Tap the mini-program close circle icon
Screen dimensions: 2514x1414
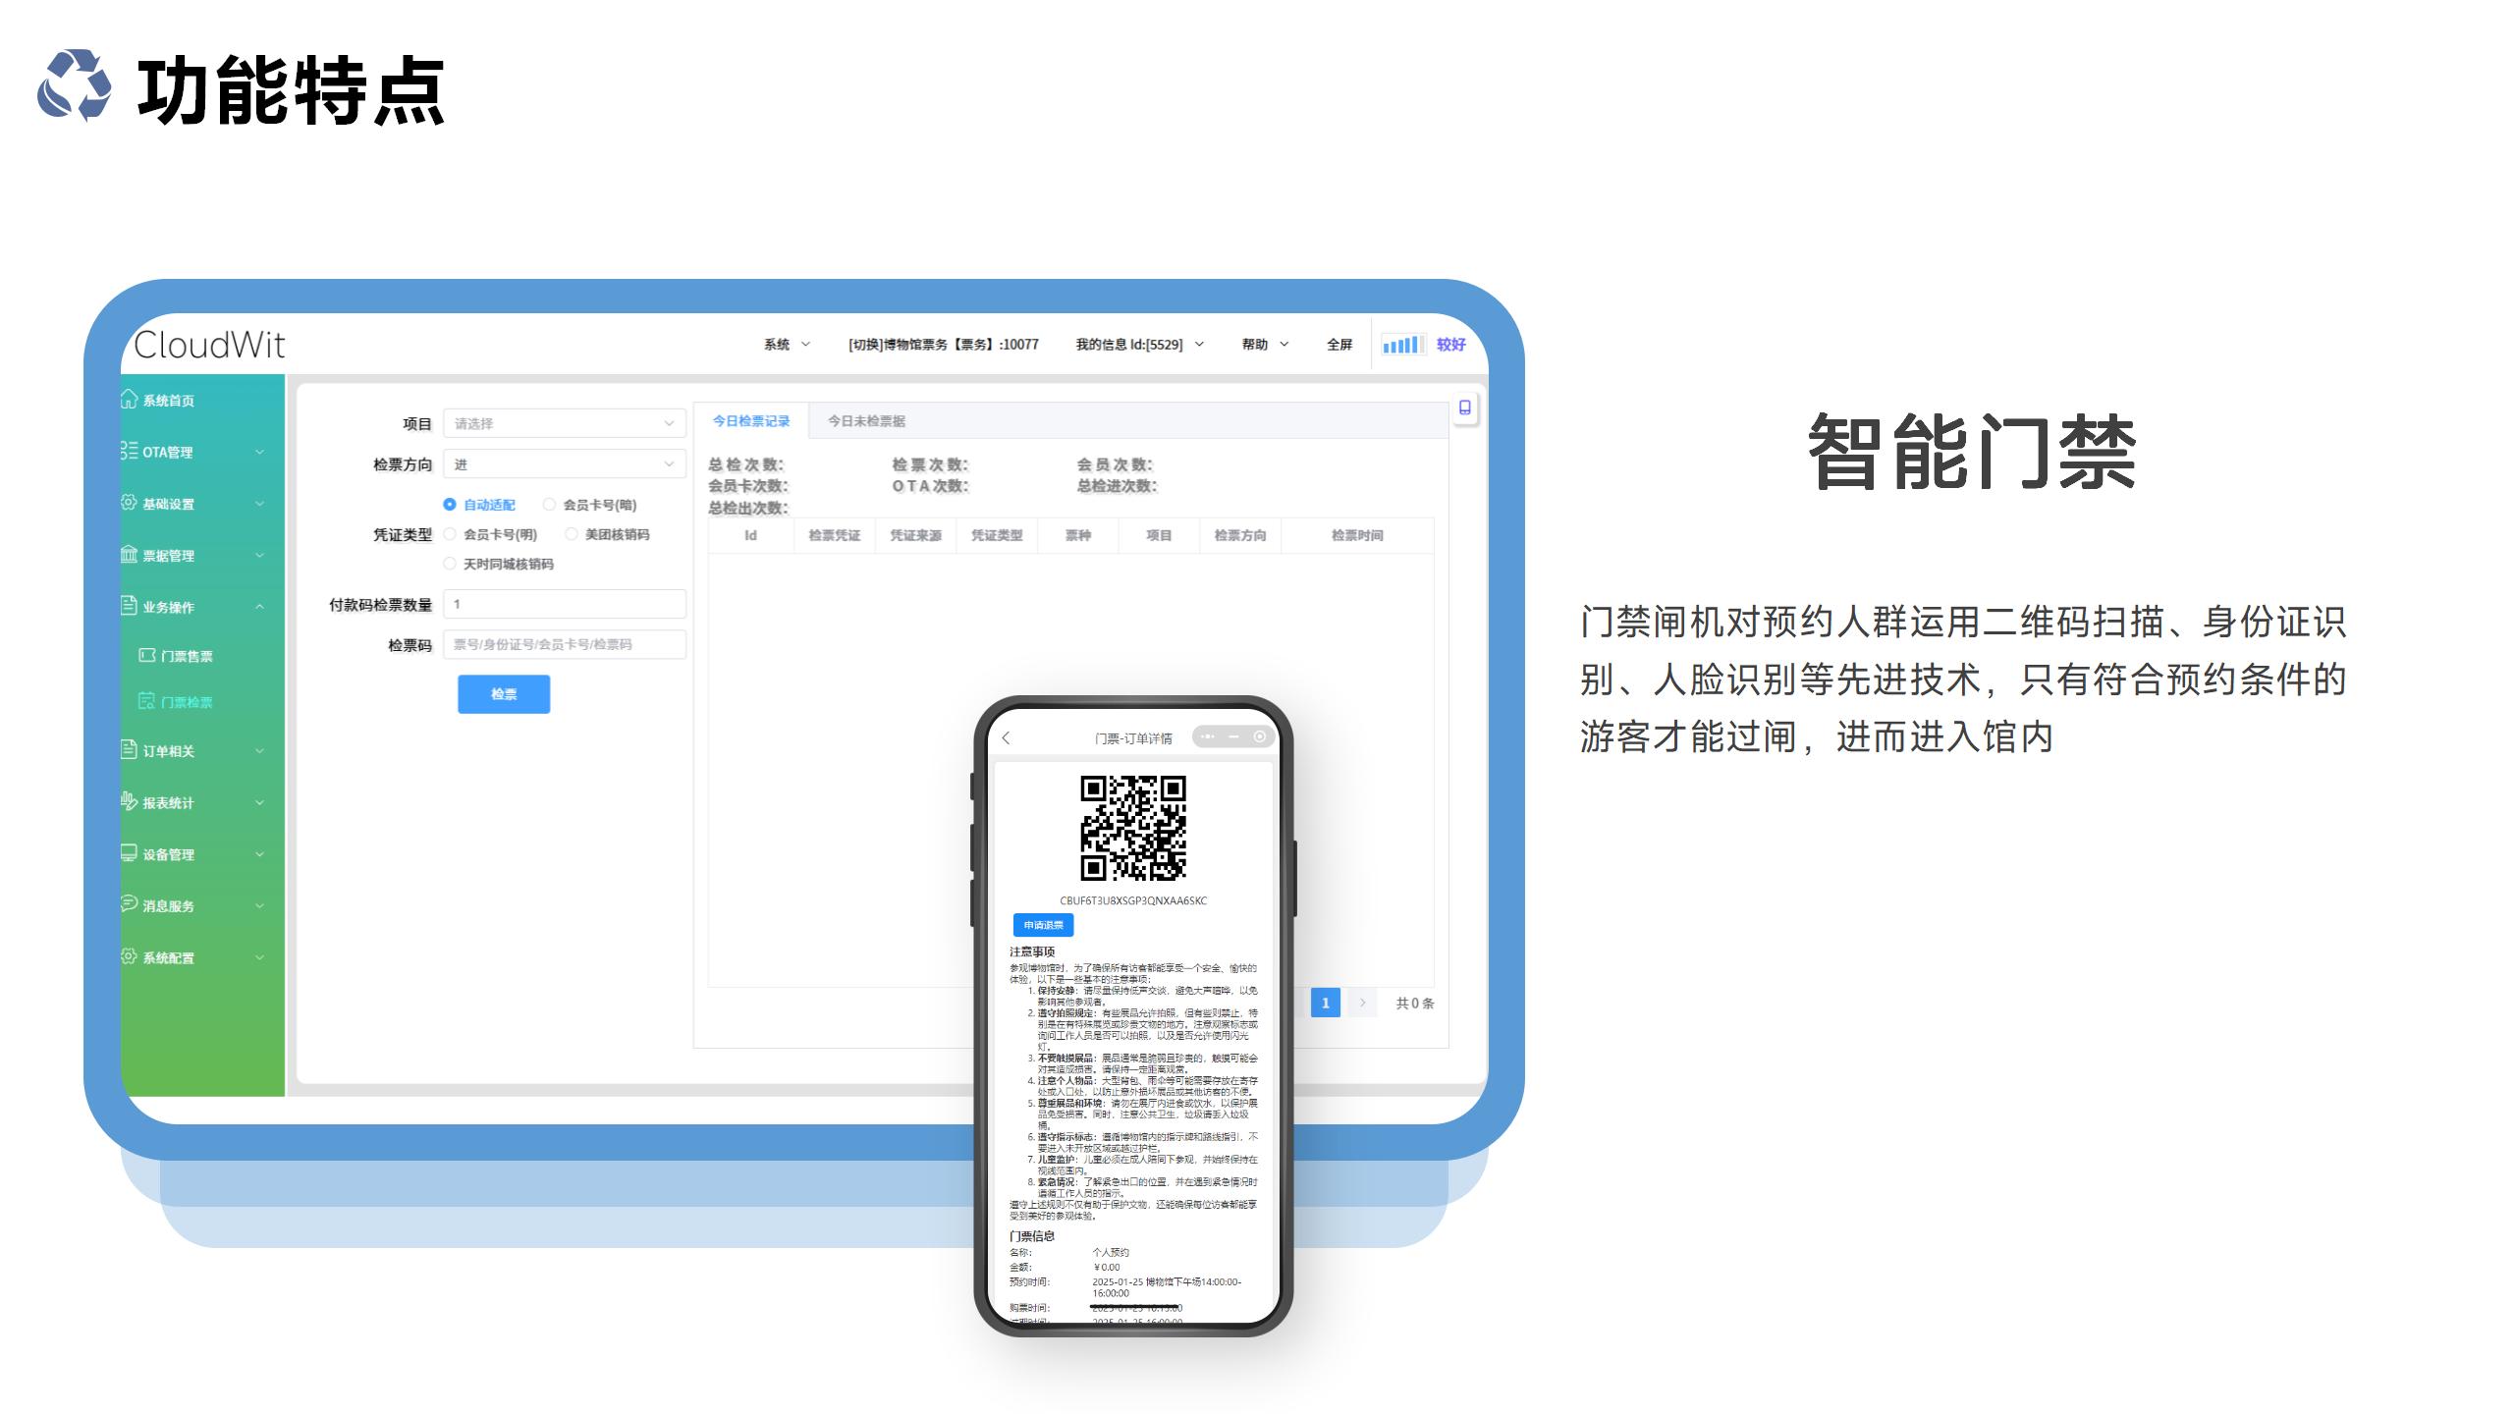(1260, 736)
